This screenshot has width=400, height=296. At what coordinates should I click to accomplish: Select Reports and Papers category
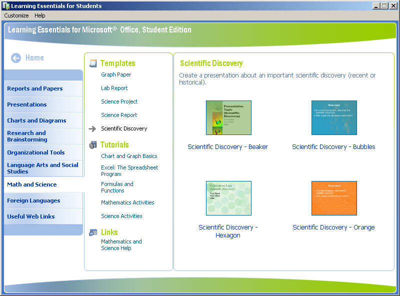pos(43,88)
